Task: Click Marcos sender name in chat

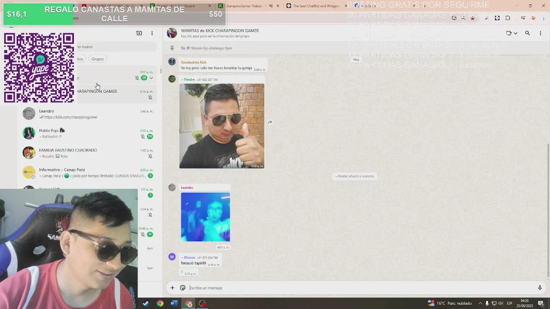Action: (x=188, y=257)
